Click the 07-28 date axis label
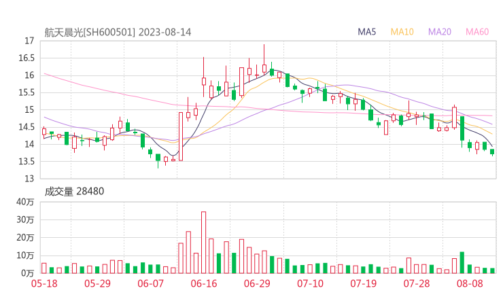The image size is (503, 299). point(417,283)
